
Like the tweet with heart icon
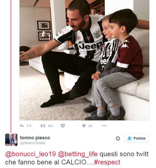[84, 126]
